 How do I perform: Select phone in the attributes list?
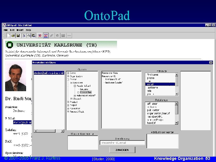pos(151,78)
